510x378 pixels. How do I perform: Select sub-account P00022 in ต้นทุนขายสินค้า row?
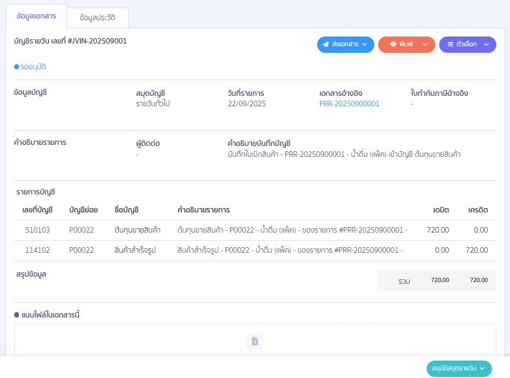click(81, 230)
